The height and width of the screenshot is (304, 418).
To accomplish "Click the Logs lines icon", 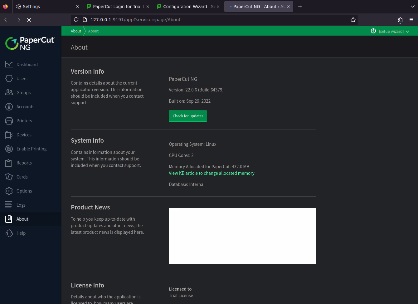I will (9, 205).
